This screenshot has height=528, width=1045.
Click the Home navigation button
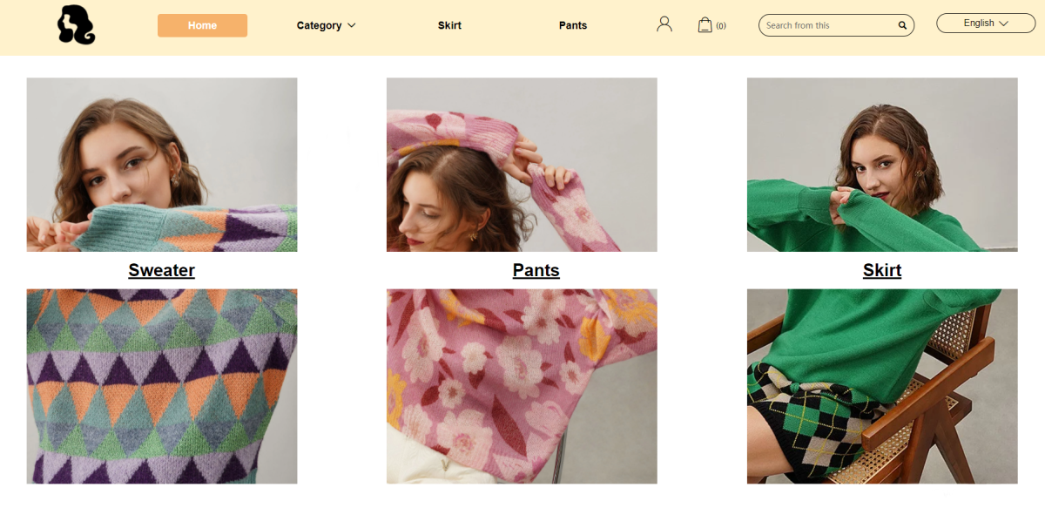[202, 25]
